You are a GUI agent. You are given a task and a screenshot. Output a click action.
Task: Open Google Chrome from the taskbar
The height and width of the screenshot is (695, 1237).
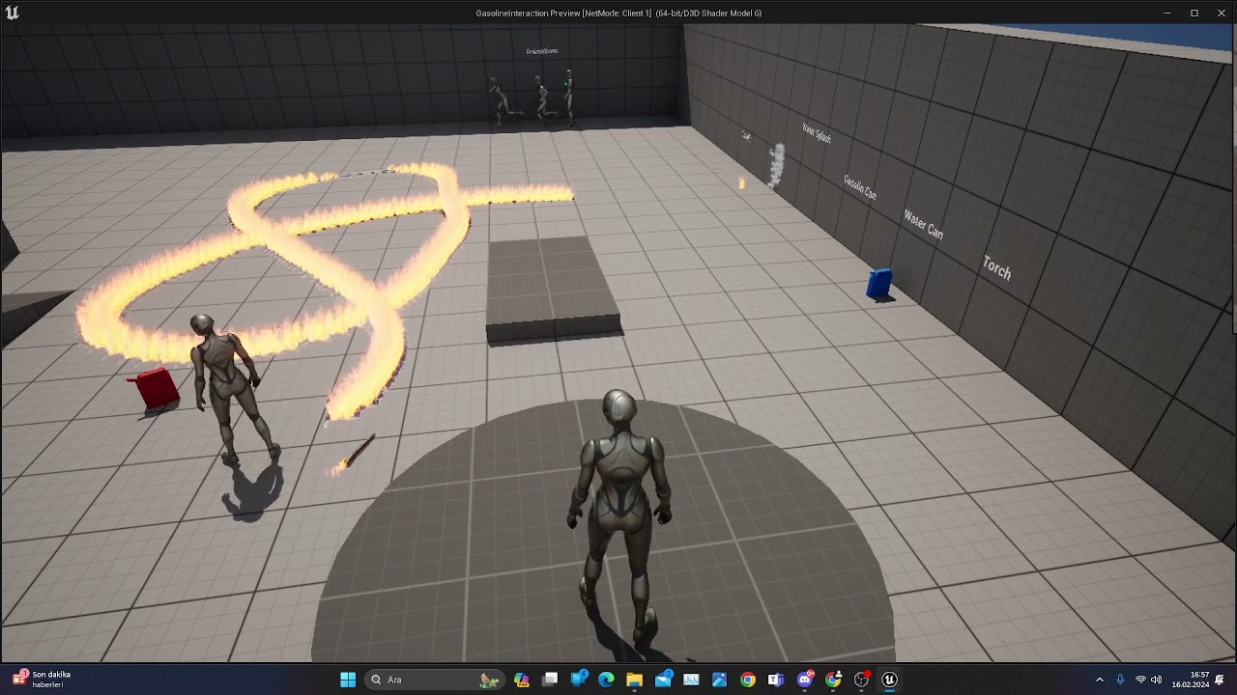(748, 680)
